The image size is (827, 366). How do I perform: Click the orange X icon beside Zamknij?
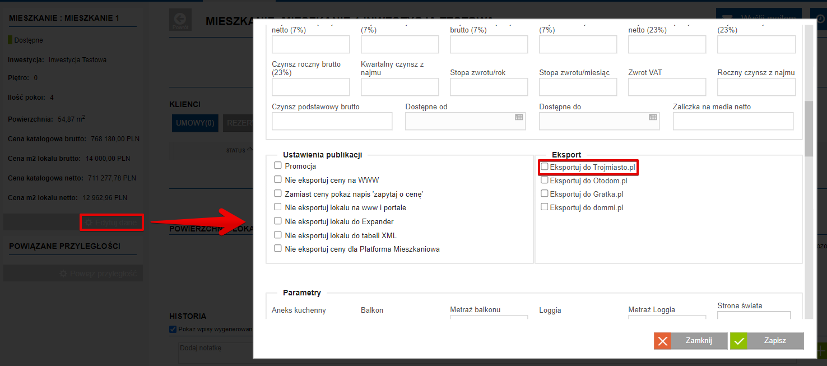[662, 341]
